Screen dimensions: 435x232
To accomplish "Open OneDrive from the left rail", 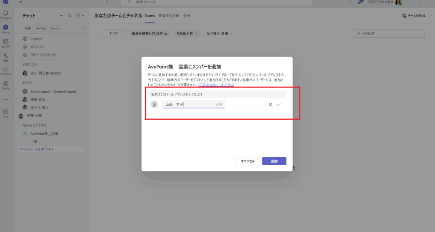I will 6,71.
